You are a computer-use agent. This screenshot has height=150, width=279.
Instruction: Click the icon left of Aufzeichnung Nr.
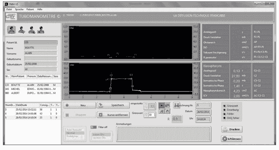click(x=177, y=105)
